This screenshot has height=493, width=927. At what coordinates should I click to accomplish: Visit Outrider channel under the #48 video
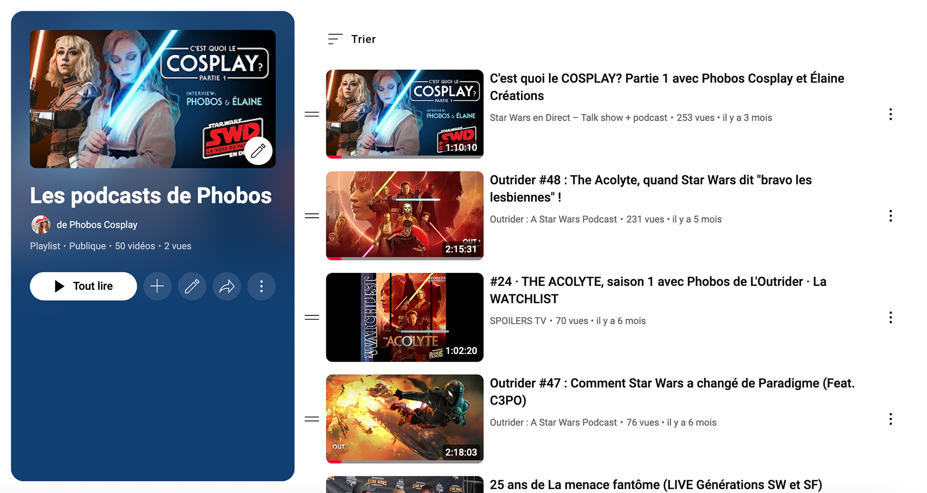point(553,219)
